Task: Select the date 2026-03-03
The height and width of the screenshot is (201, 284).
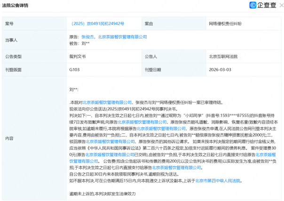Action: (220, 70)
